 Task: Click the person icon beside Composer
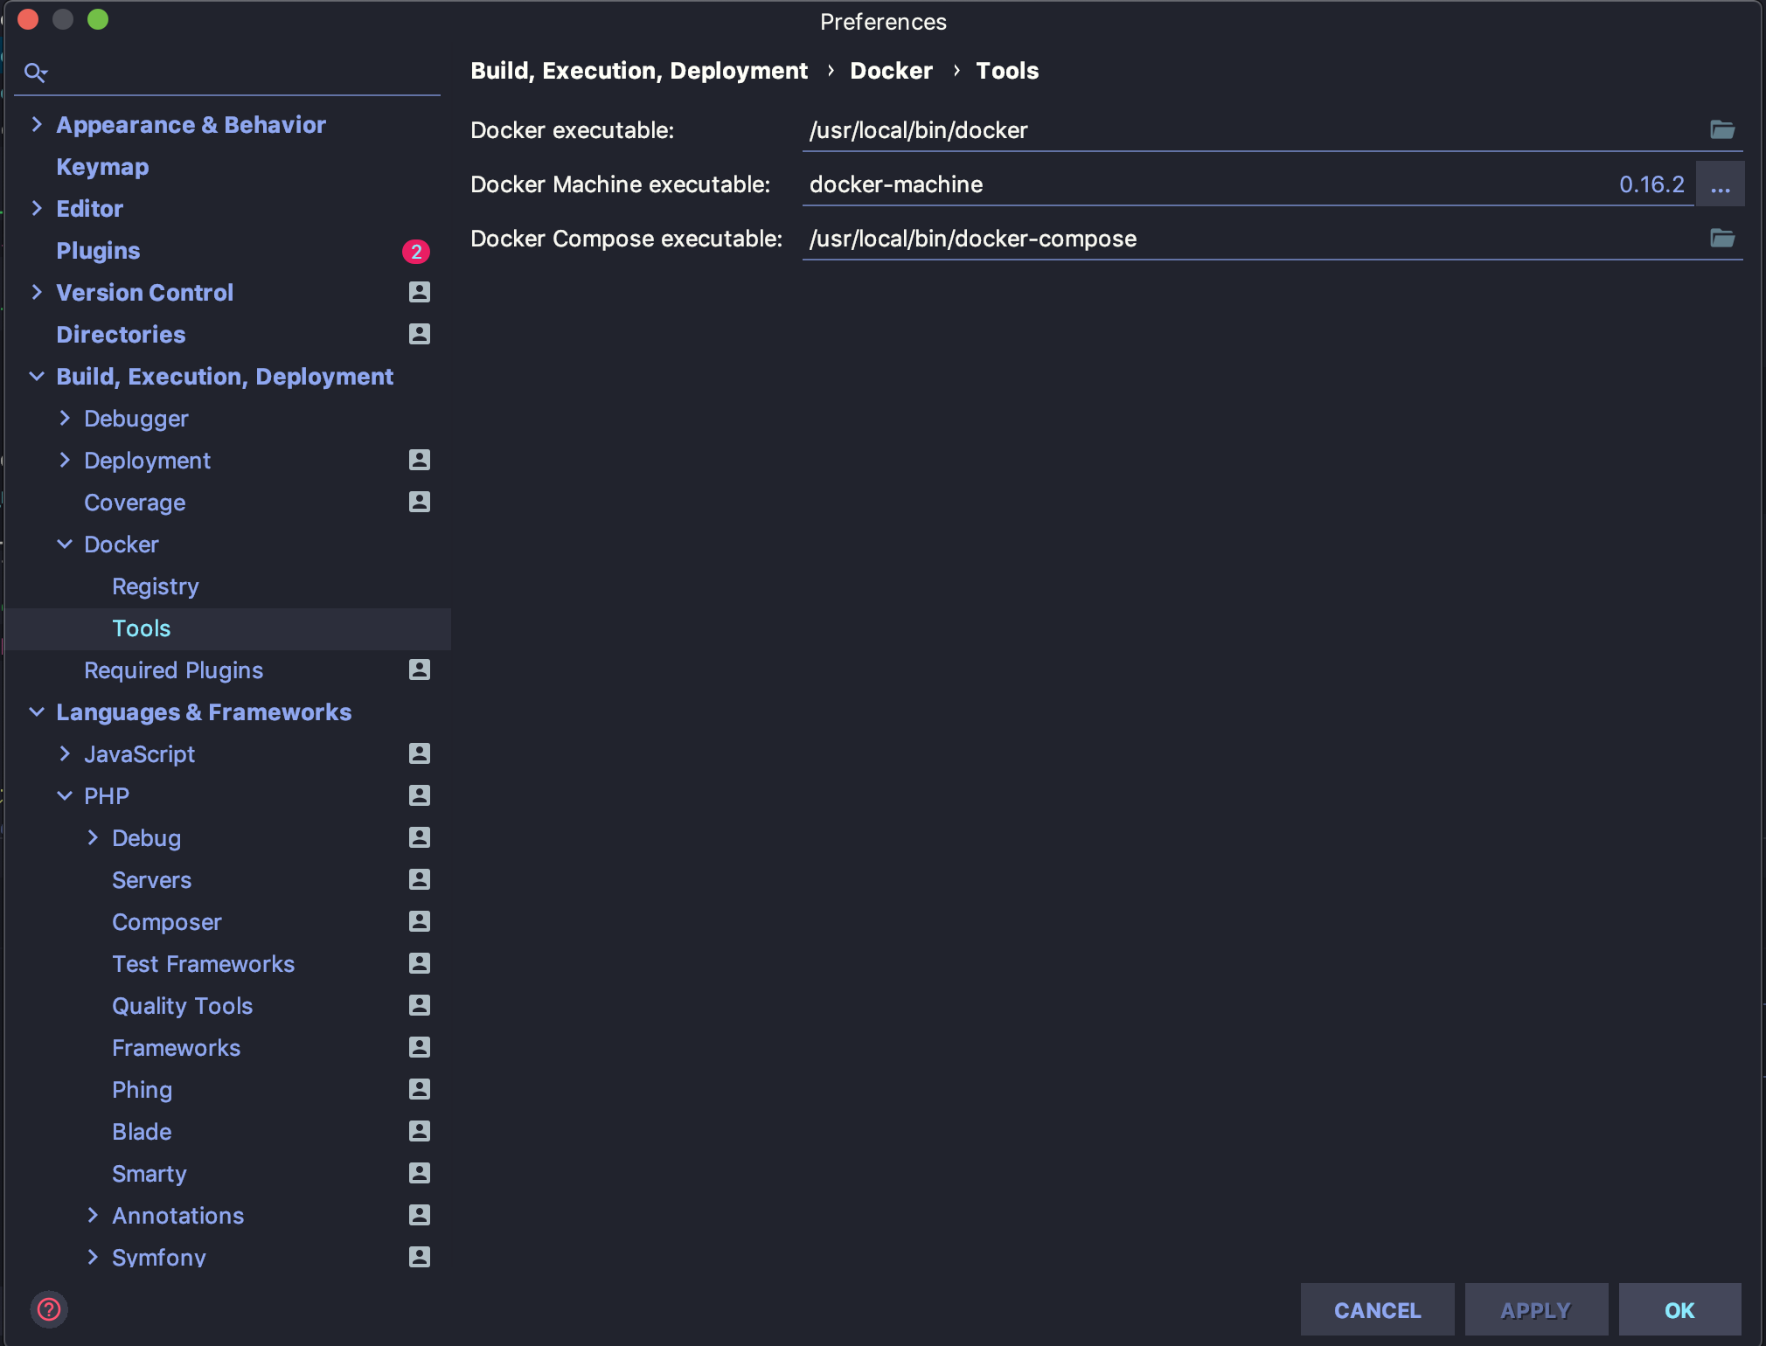coord(420,921)
